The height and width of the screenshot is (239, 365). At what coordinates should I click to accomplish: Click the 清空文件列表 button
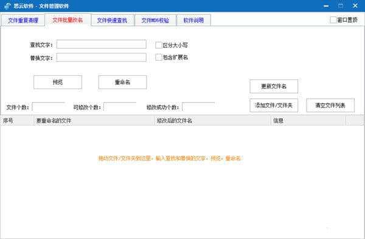[x=330, y=106]
